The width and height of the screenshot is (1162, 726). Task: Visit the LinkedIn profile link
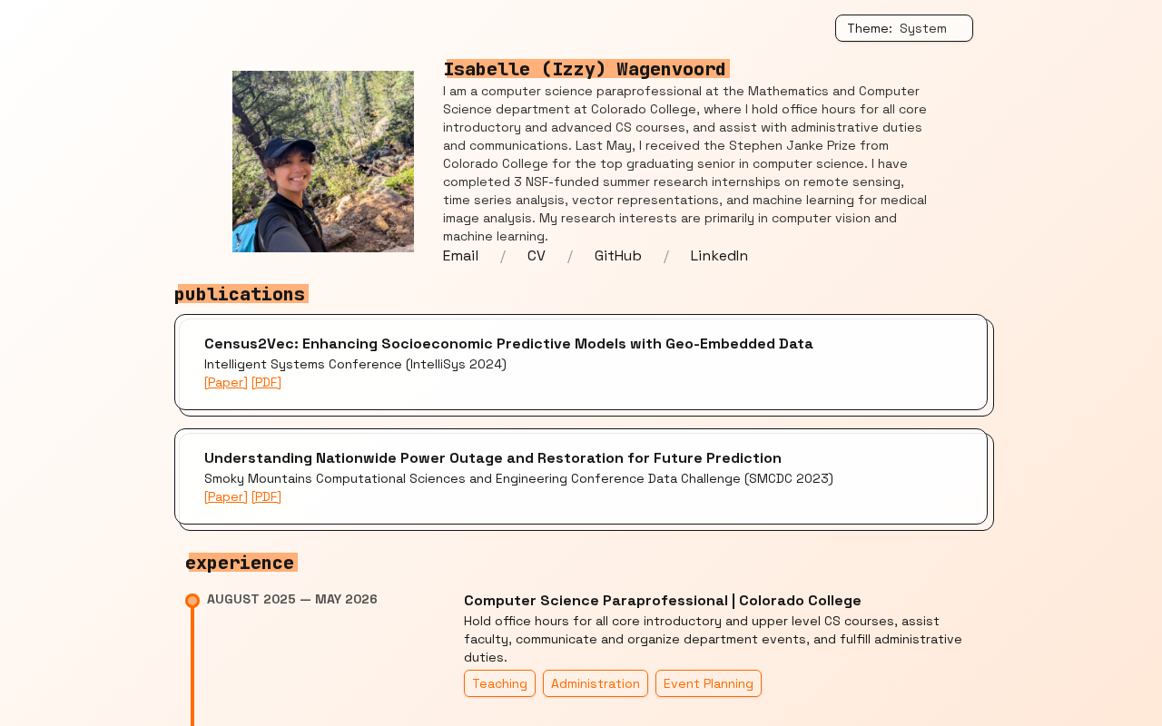[x=719, y=256]
